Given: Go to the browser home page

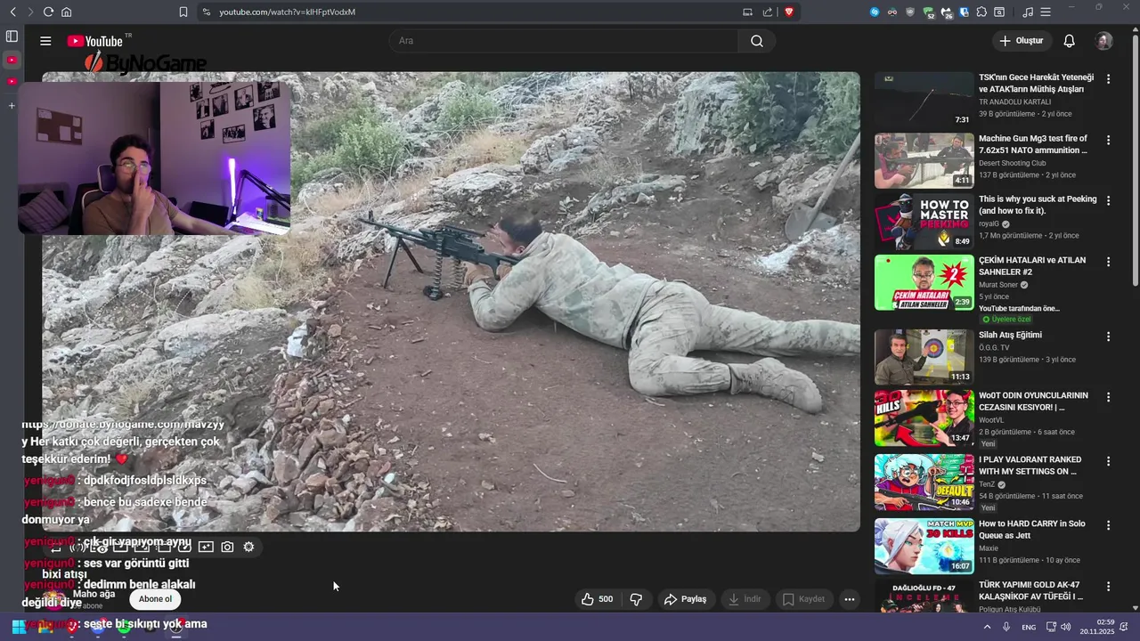Looking at the screenshot, I should [x=66, y=12].
